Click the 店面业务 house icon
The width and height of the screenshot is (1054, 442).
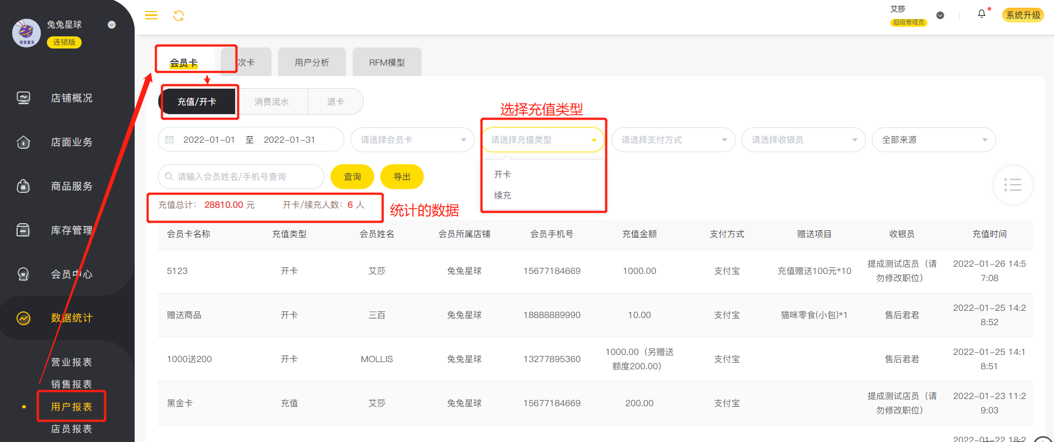pyautogui.click(x=23, y=142)
